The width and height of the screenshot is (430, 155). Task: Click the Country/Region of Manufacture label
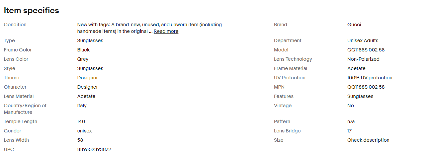coord(25,109)
